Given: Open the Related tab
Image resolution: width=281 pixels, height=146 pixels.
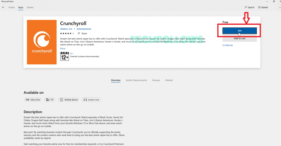Looking at the screenshot, I should (x=169, y=80).
